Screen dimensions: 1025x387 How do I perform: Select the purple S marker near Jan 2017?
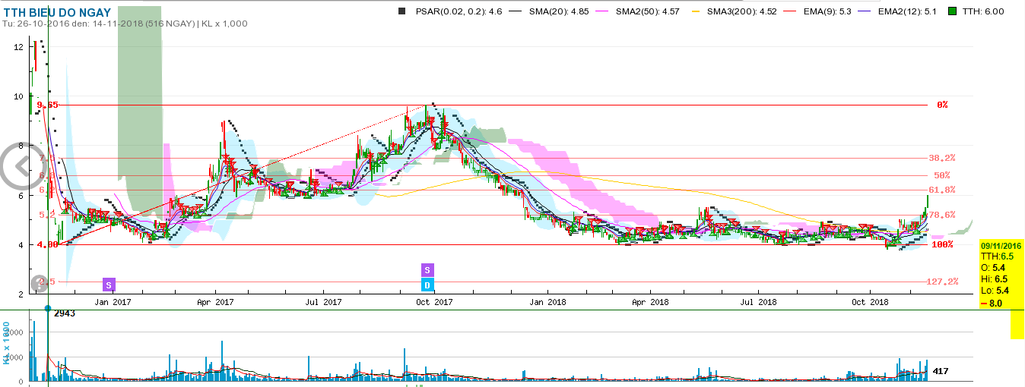point(109,285)
